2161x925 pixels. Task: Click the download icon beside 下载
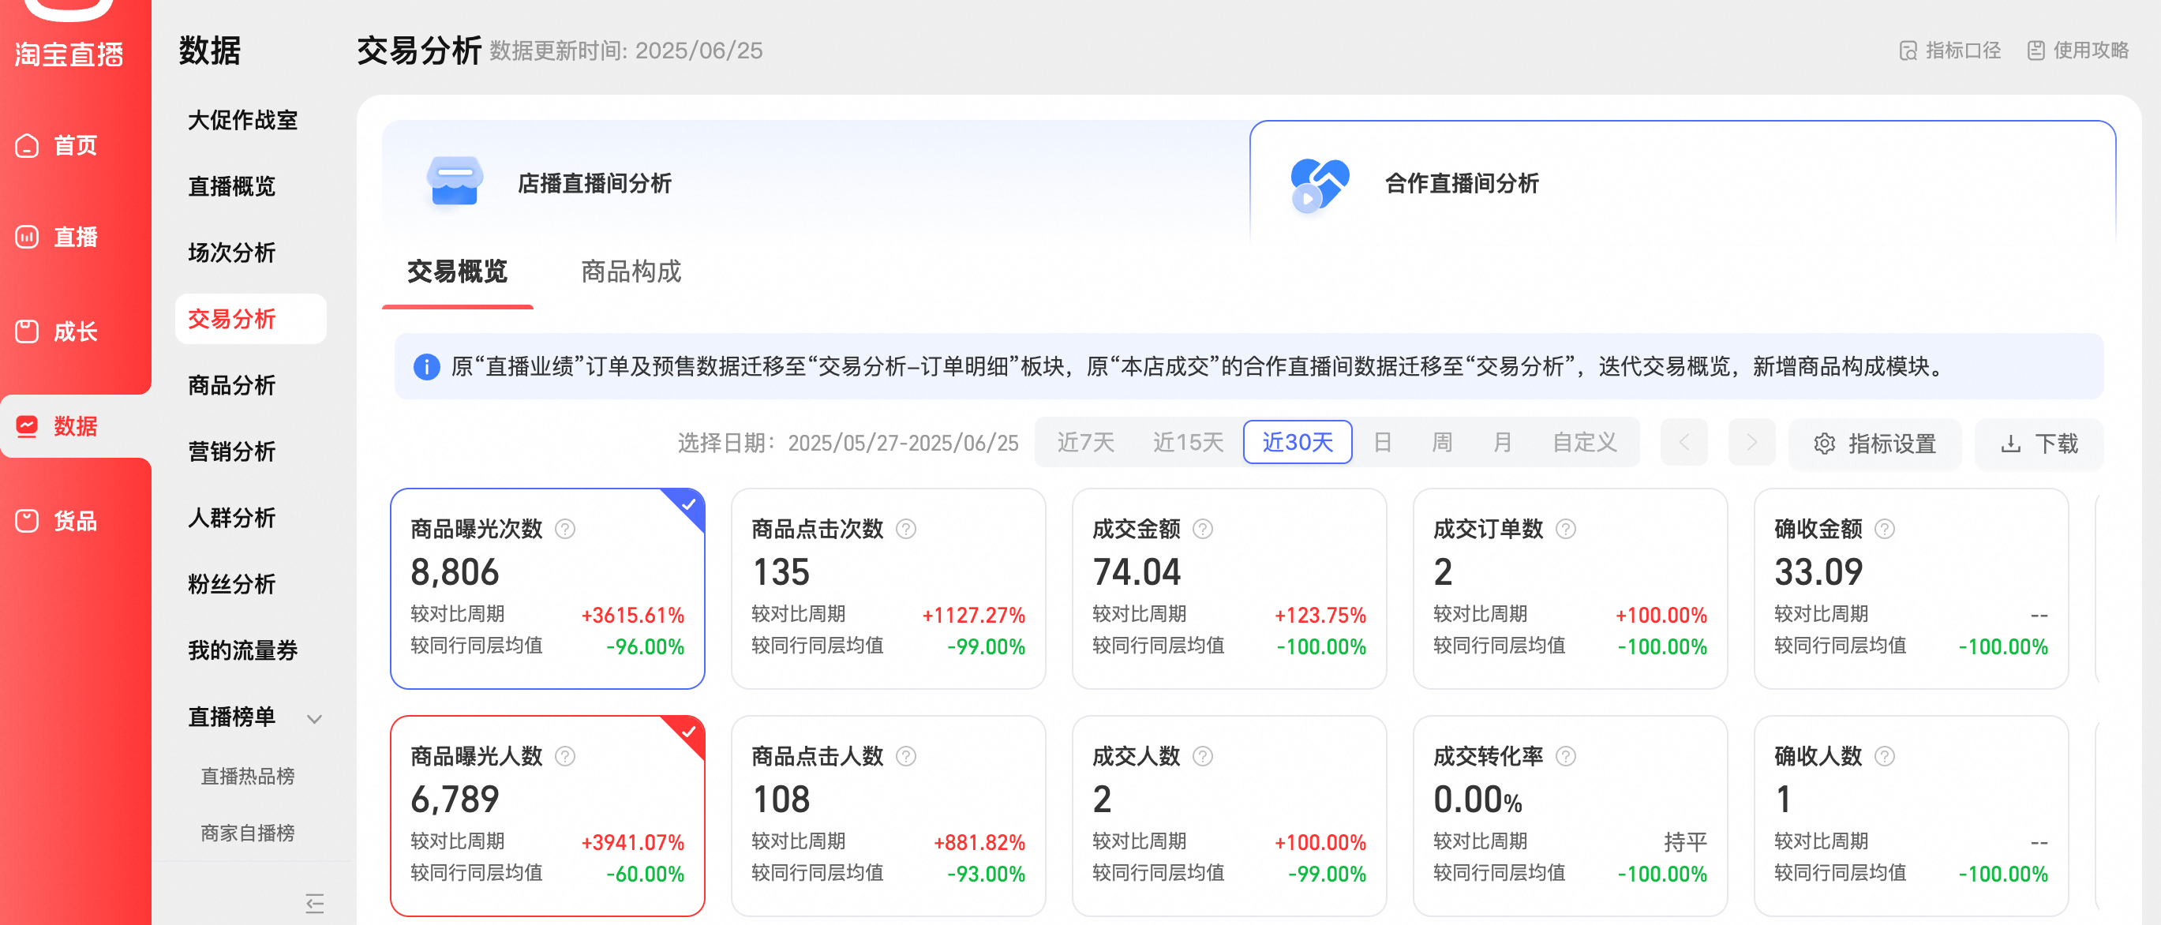(x=2011, y=444)
